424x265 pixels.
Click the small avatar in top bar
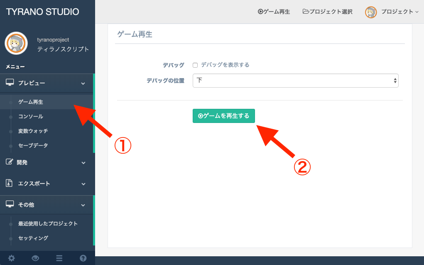click(371, 12)
